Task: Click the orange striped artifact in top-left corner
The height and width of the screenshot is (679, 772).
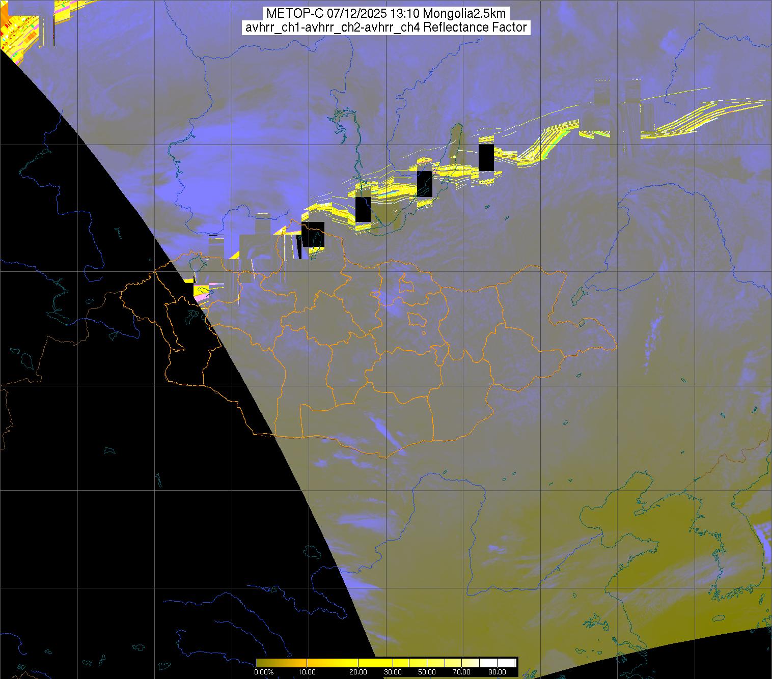Action: 15,25
